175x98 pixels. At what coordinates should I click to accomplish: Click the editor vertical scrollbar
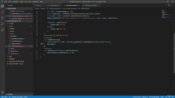pyautogui.click(x=174, y=53)
